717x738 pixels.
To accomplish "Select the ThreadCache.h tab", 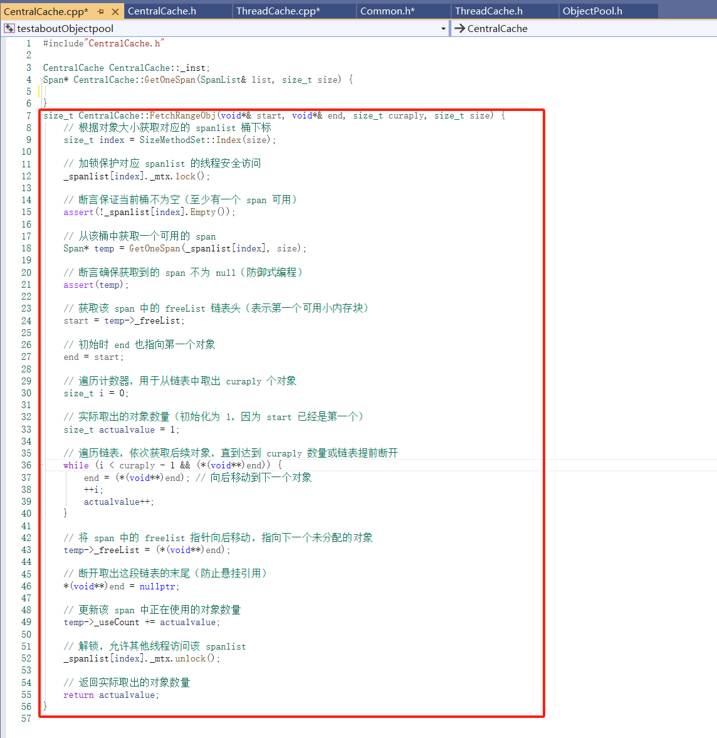I will point(489,11).
